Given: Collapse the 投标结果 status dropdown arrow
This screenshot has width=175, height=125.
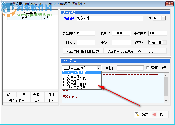Looking at the screenshot, I should (x=98, y=68).
